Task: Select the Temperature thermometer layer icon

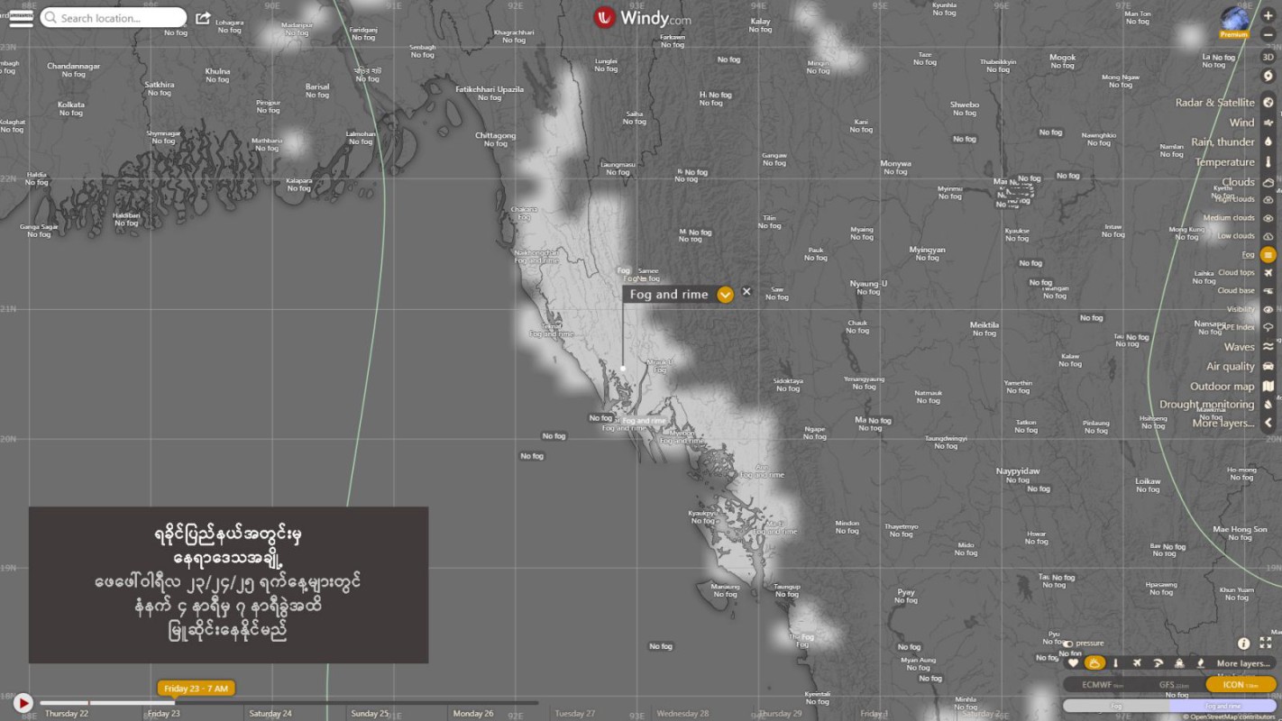Action: pyautogui.click(x=1268, y=162)
